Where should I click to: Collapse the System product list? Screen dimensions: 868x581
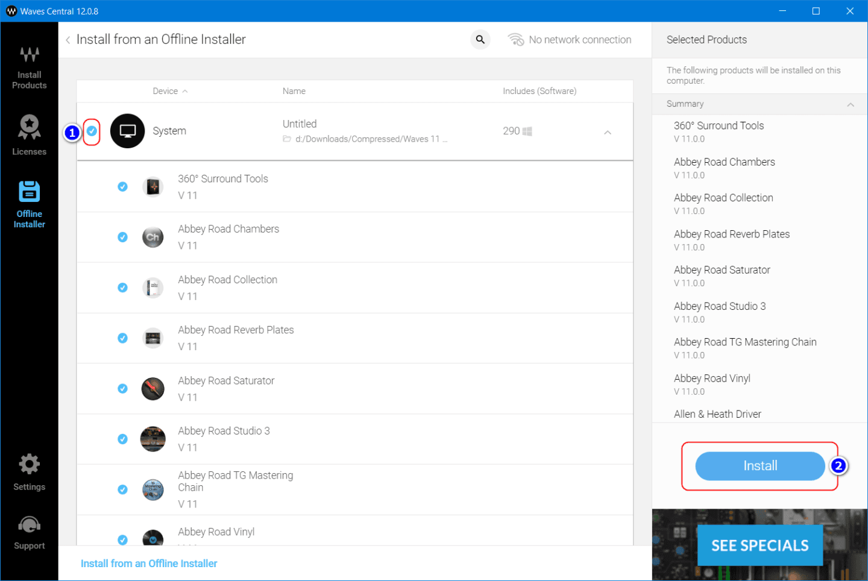[608, 132]
